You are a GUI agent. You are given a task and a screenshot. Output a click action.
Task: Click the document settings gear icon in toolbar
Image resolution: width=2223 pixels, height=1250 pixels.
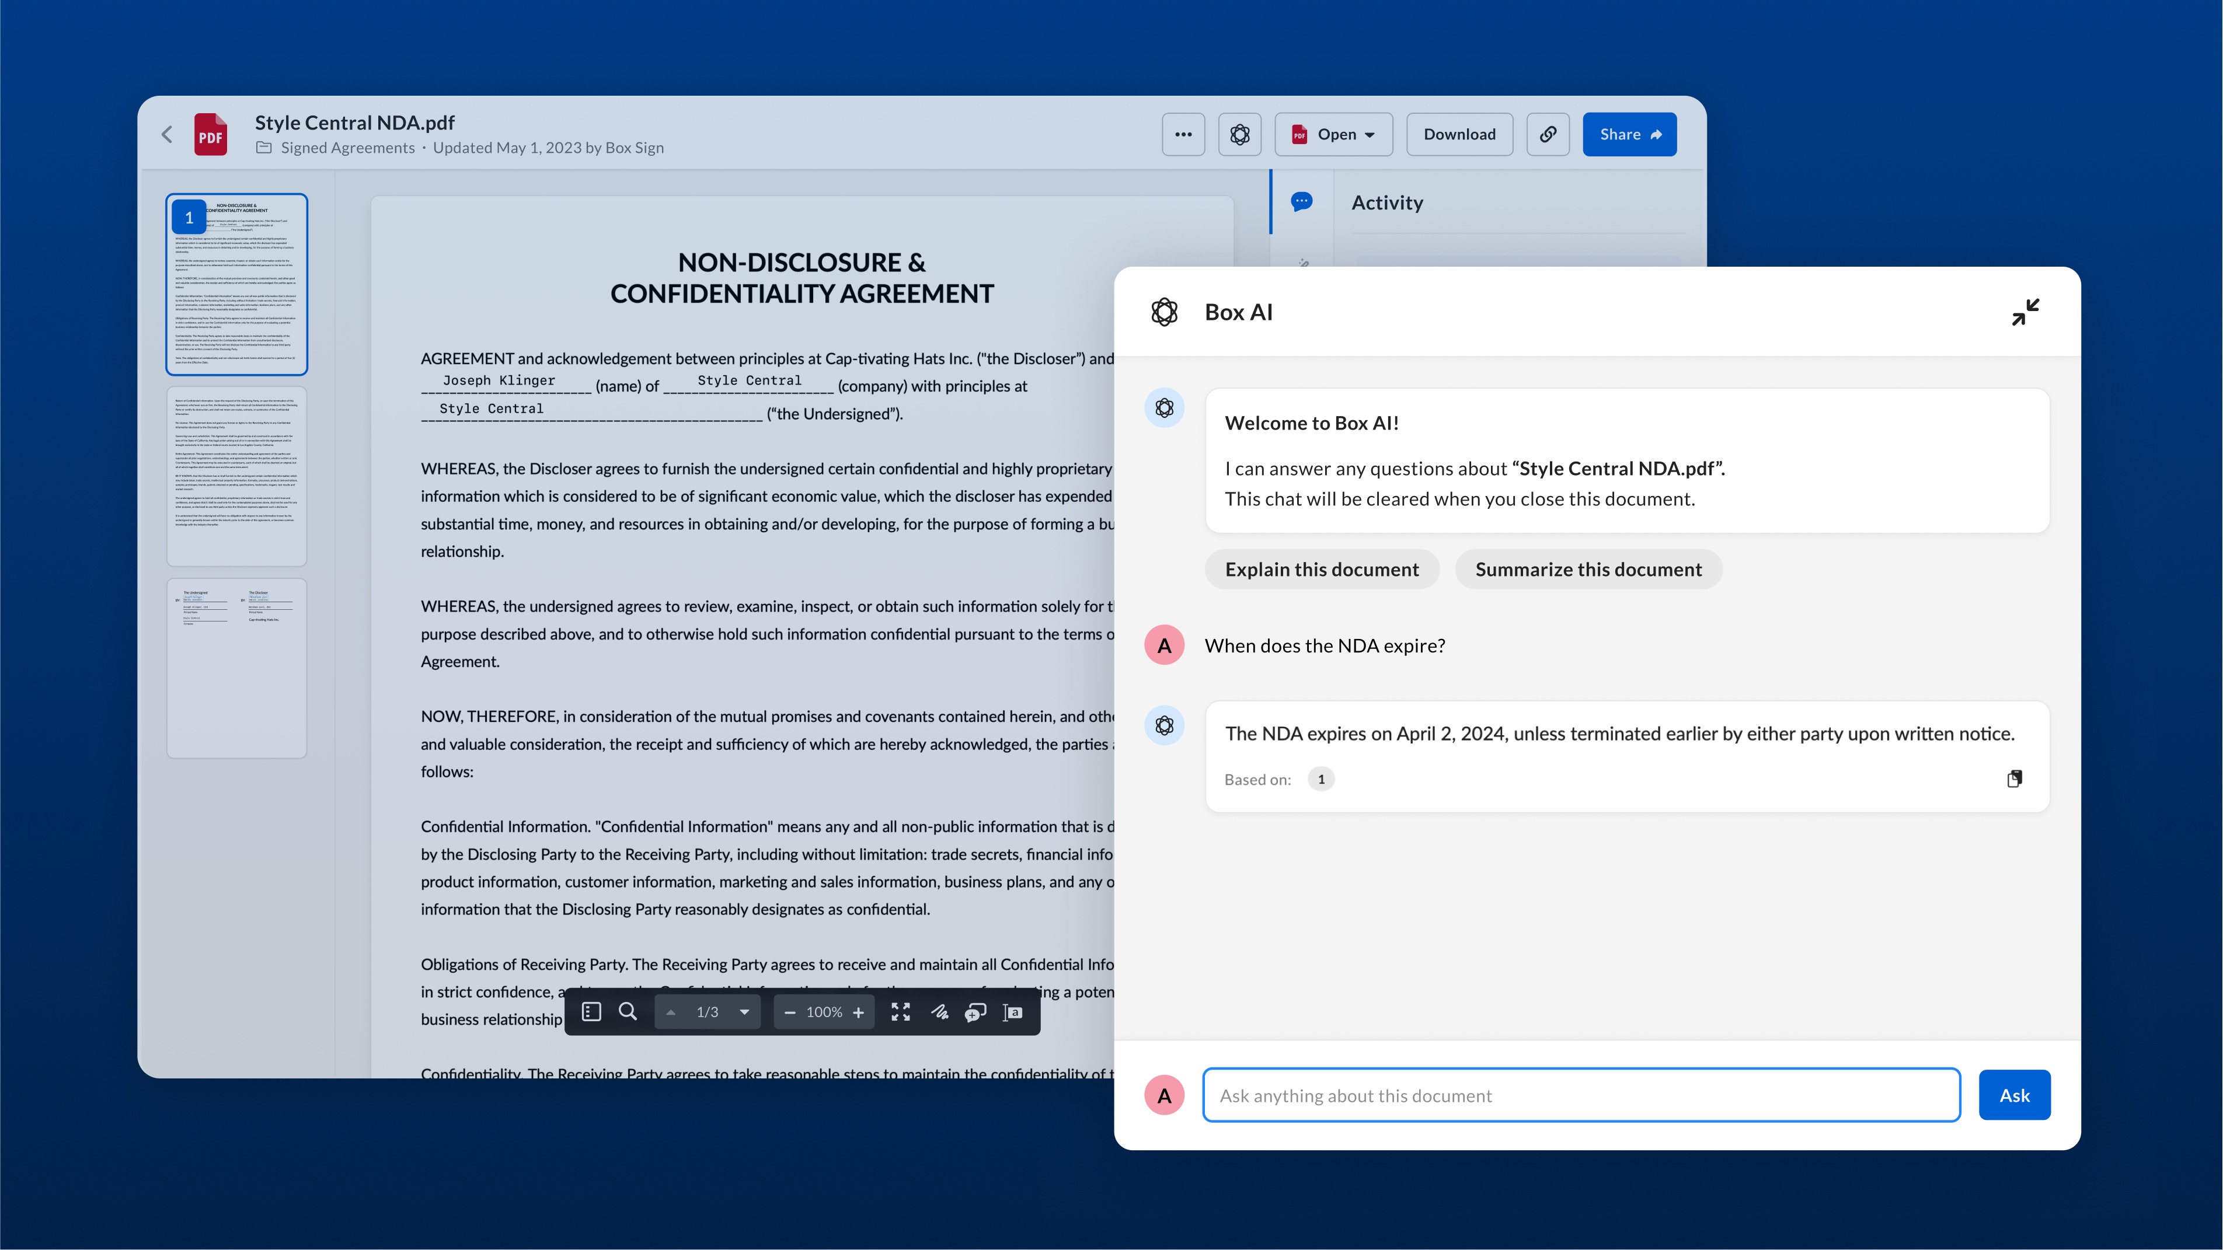point(1240,134)
